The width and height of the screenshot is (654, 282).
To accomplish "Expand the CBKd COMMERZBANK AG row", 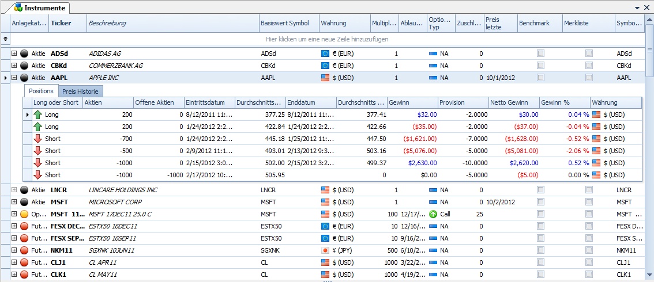I will (14, 66).
